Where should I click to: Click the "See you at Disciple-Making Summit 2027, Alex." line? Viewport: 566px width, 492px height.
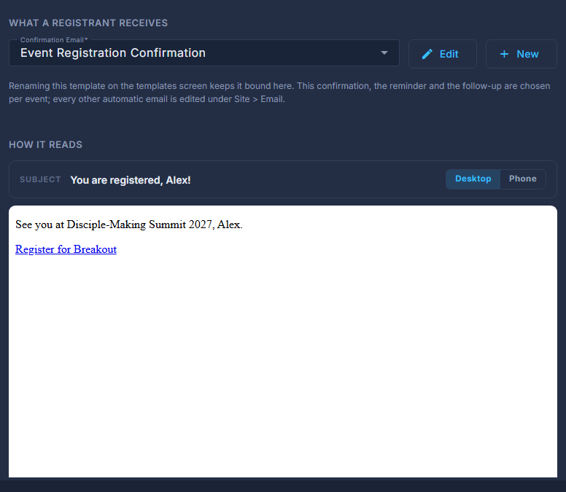pyautogui.click(x=129, y=224)
